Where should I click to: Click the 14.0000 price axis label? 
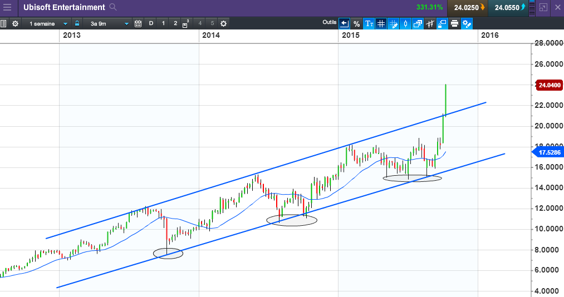[x=548, y=187]
